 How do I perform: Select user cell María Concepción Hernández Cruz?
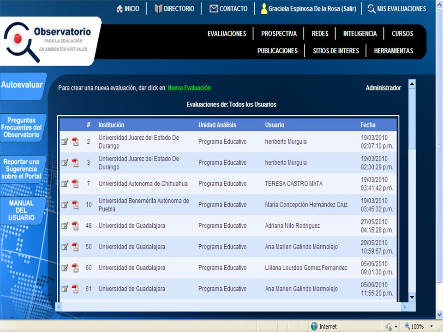tap(306, 205)
